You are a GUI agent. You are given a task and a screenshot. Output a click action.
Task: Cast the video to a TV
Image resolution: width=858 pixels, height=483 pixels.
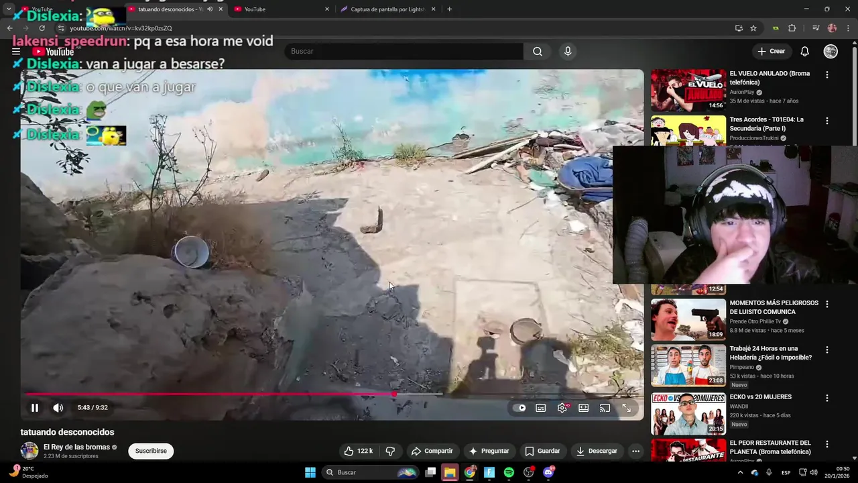[x=605, y=408]
